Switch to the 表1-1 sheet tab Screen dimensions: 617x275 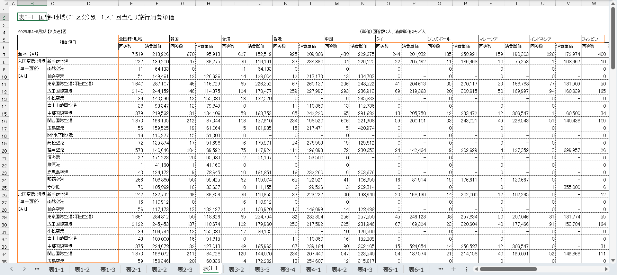(x=56, y=270)
